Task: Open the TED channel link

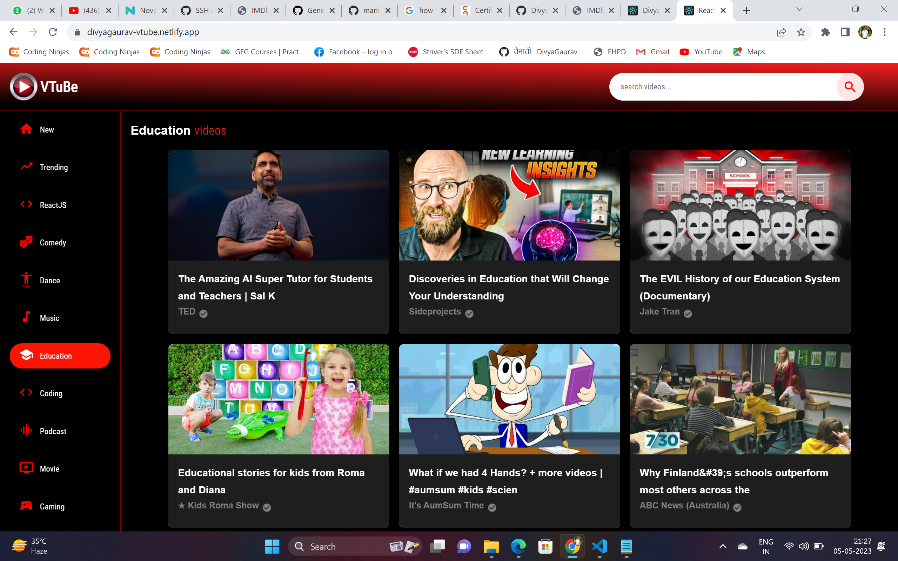Action: coord(187,312)
